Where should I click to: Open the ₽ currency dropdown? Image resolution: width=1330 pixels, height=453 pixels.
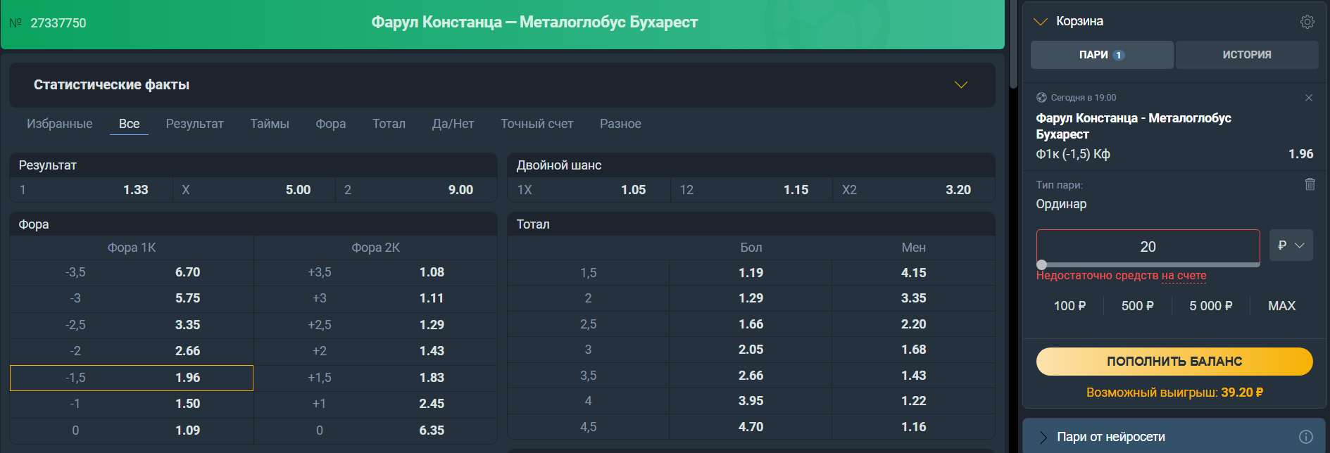(x=1291, y=245)
